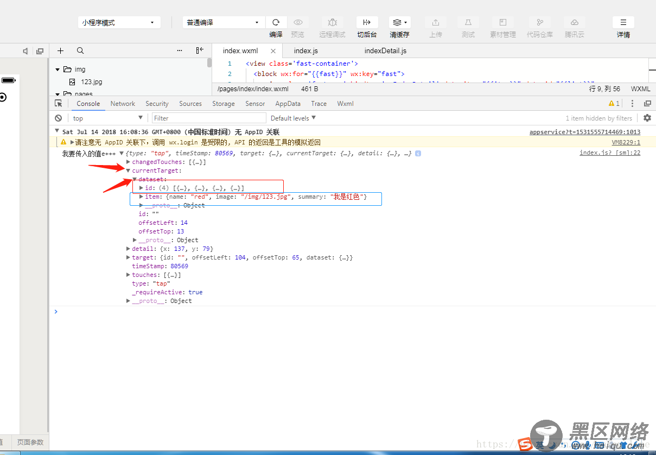Select the Console devtools tab
Viewport: 656px width, 455px height.
pos(88,104)
